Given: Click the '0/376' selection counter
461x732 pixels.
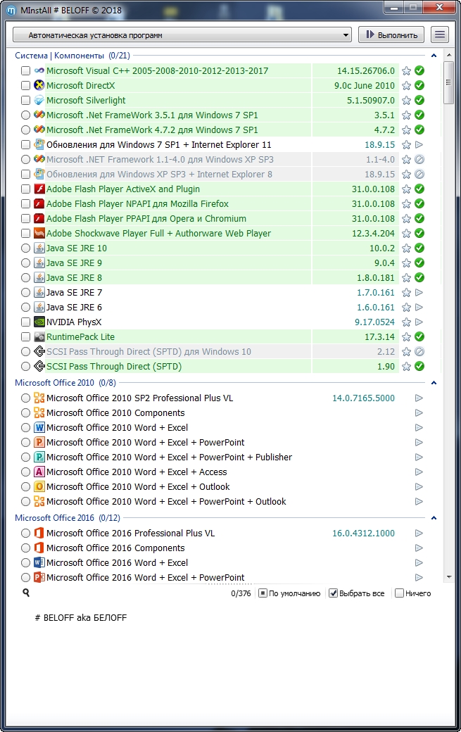Looking at the screenshot, I should [x=241, y=593].
